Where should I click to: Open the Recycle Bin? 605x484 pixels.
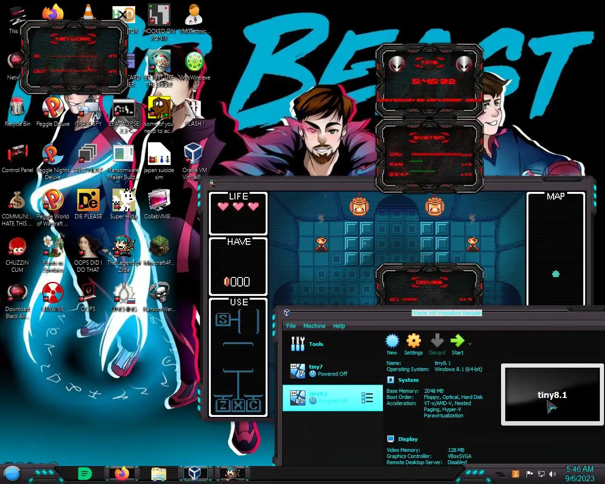point(17,112)
